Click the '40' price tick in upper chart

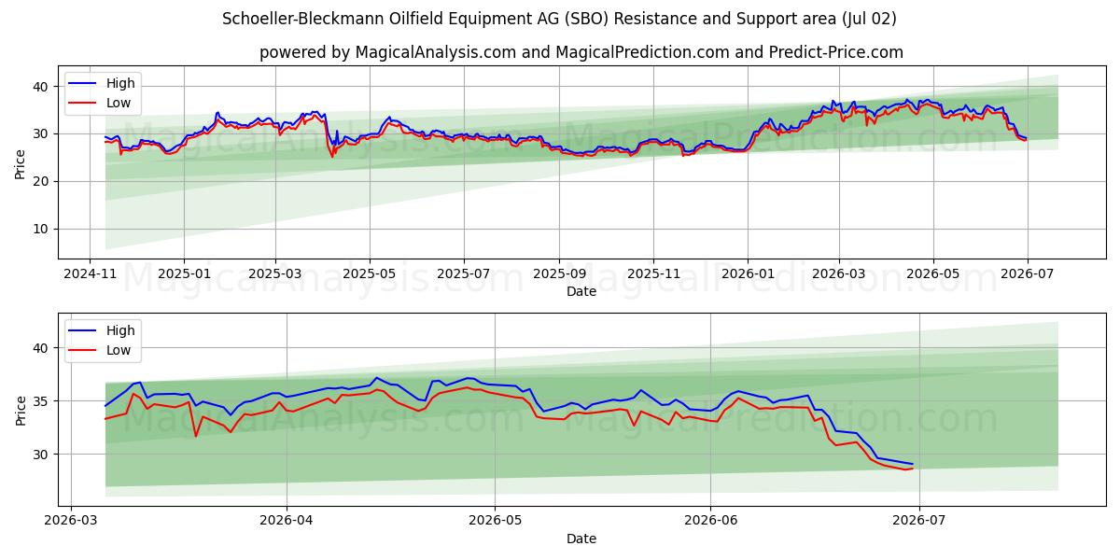click(43, 86)
